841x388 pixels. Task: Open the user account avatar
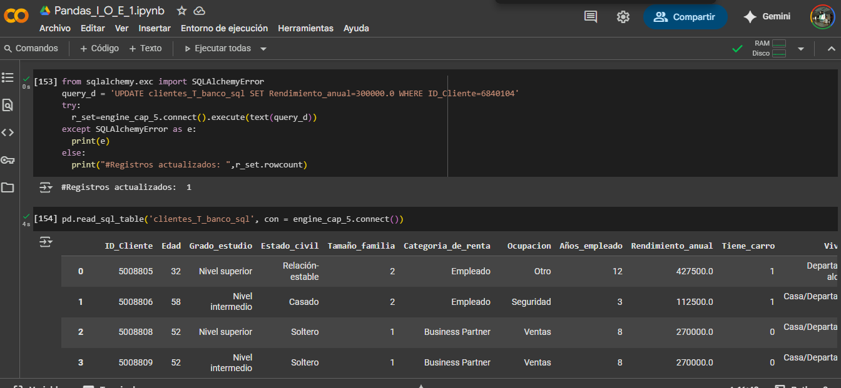822,17
